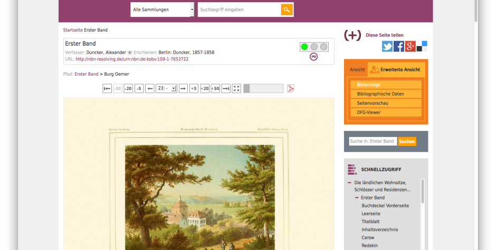
Task: Download the page as PDF
Action: [x=290, y=89]
